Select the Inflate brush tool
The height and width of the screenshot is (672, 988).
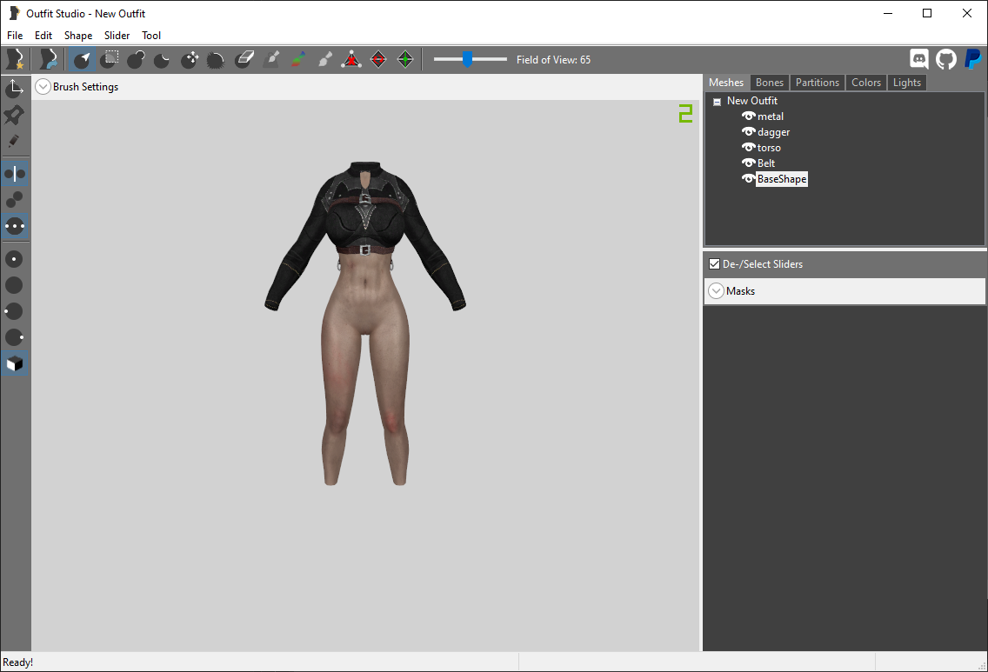[136, 59]
